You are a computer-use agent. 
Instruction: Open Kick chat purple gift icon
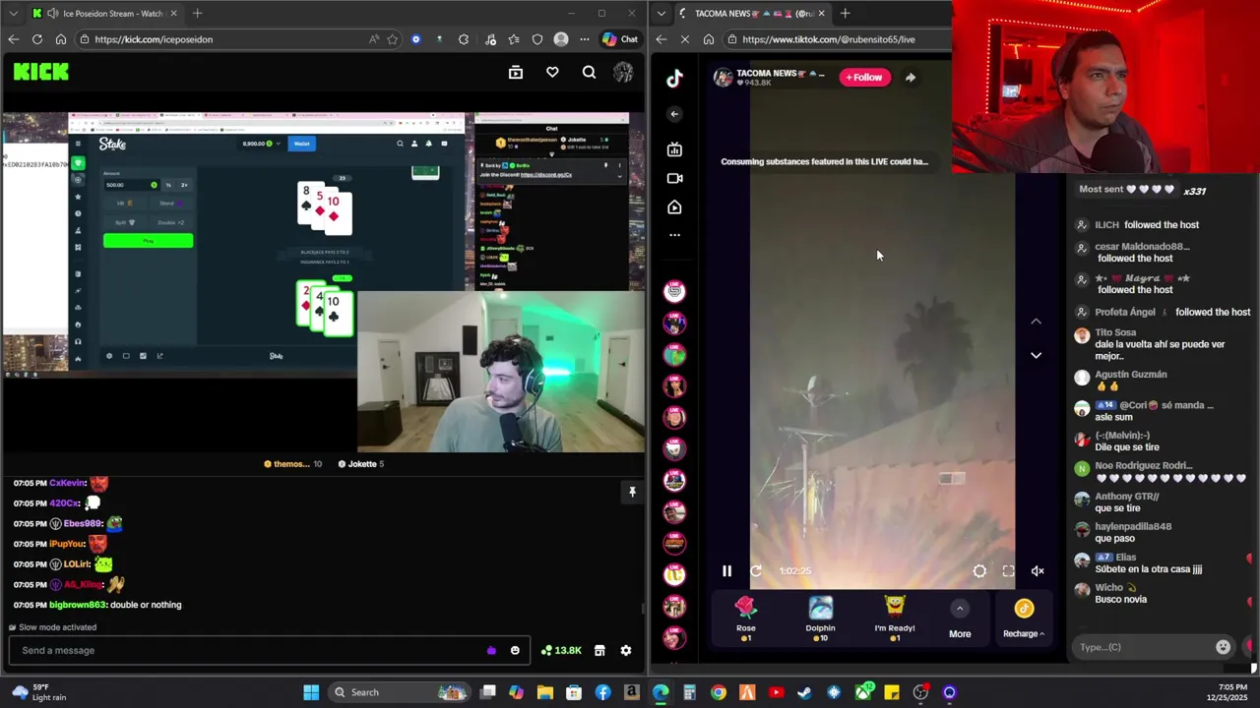(491, 650)
